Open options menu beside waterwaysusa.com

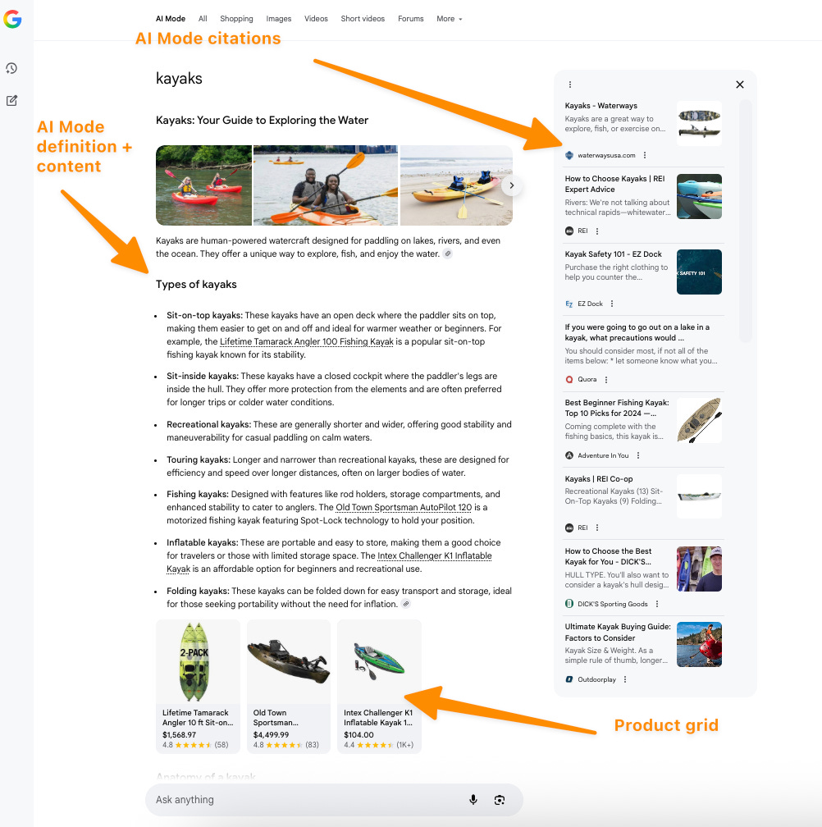click(x=644, y=155)
